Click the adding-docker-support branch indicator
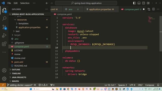 [x=20, y=85]
